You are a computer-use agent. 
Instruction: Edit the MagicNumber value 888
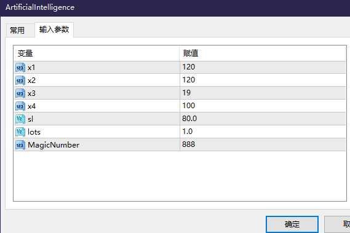click(x=263, y=144)
